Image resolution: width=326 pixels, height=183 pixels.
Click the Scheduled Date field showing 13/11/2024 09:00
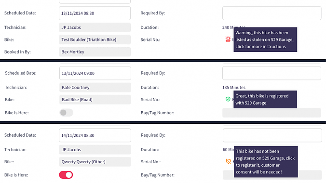tap(95, 73)
